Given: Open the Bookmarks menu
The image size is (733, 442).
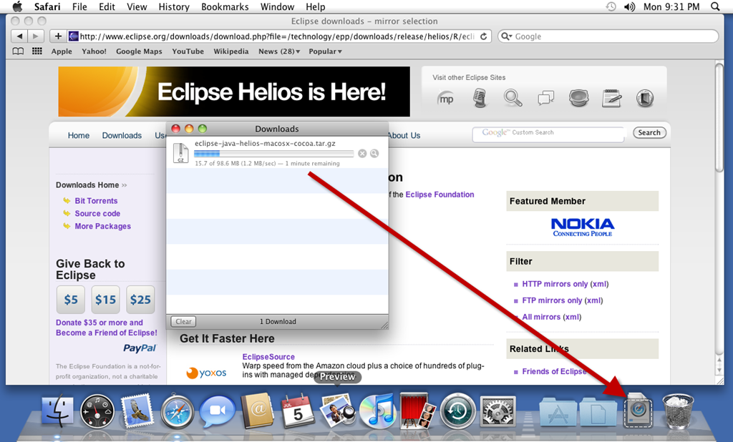Looking at the screenshot, I should tap(225, 6).
